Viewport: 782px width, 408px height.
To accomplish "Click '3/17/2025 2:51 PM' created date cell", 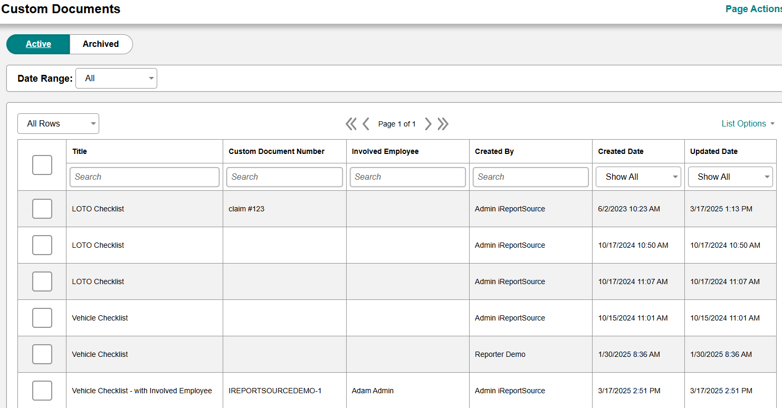I will click(629, 391).
